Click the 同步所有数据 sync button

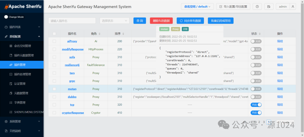coord(190,21)
